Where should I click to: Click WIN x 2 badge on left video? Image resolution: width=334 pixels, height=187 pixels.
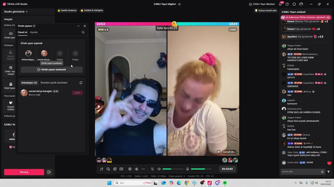[103, 30]
